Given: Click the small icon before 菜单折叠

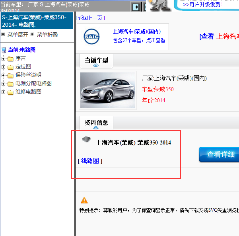Looking at the screenshot, I should [x=32, y=35].
